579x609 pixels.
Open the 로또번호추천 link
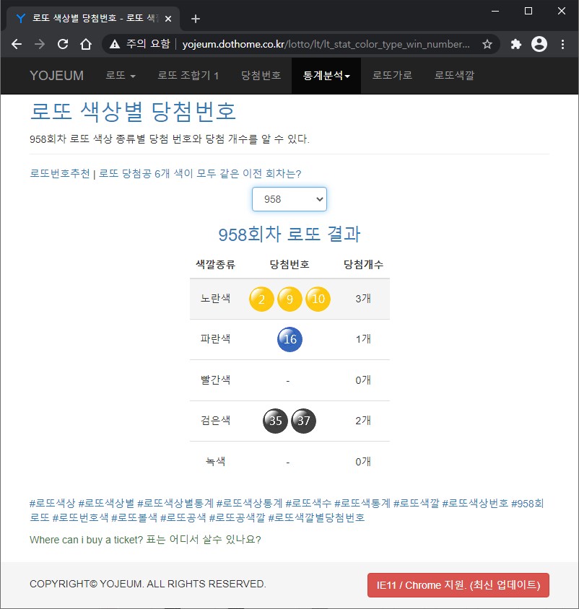(60, 173)
